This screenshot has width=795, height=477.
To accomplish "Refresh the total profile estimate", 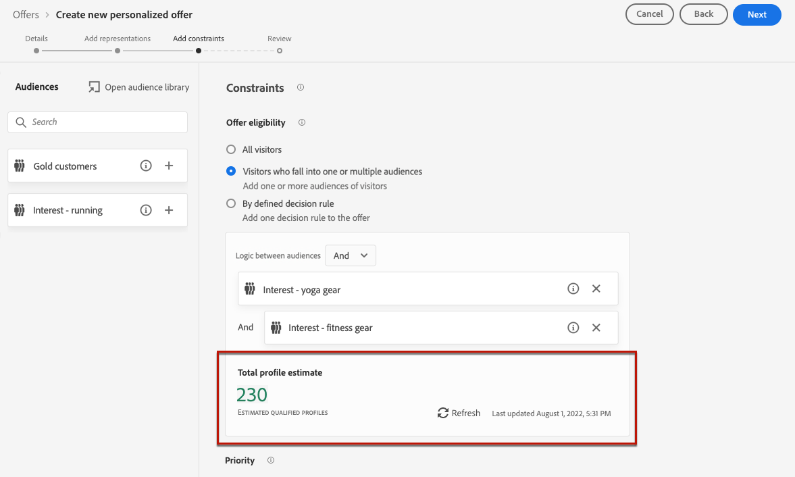I will [459, 413].
